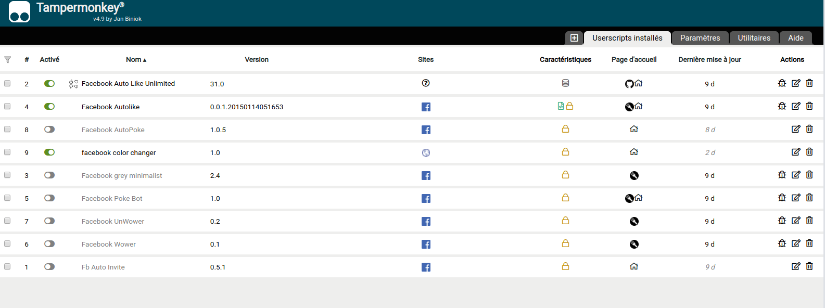Open Facebook Autolike script name

click(110, 107)
